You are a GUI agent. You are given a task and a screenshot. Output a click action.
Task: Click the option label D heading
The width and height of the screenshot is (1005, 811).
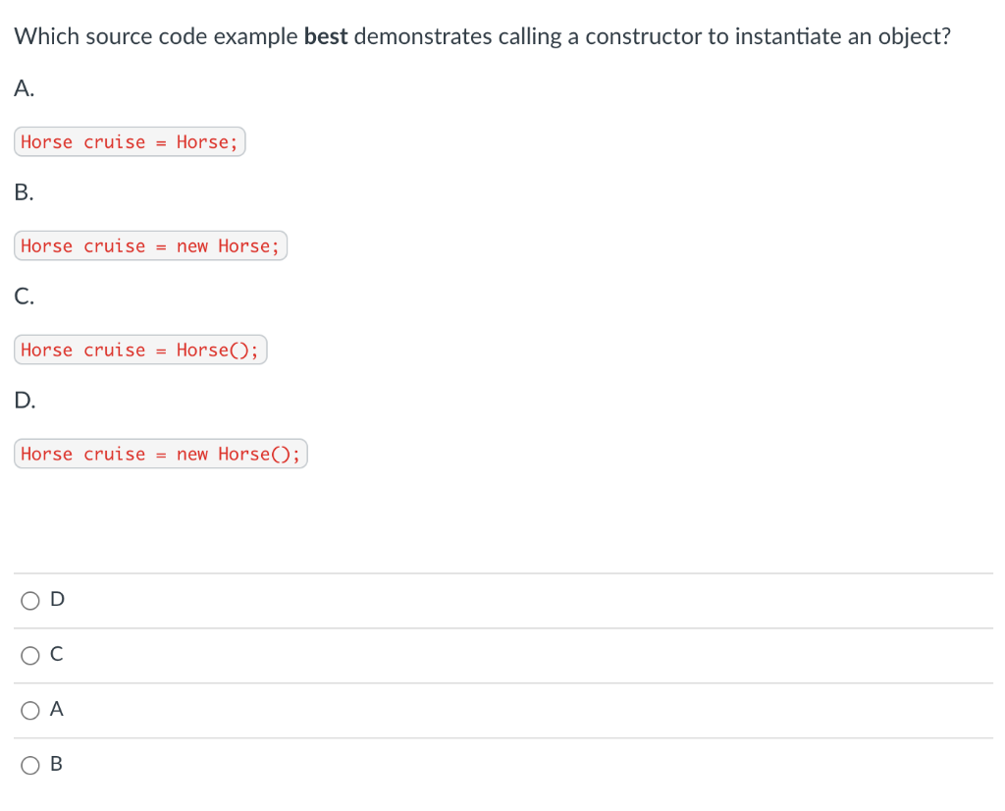23,400
